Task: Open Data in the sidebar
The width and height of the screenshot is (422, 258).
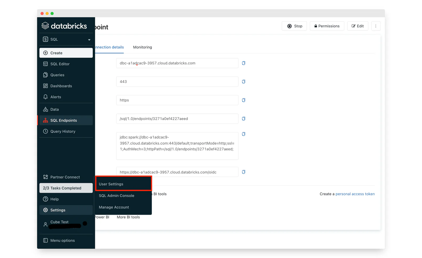Action: tap(66, 109)
